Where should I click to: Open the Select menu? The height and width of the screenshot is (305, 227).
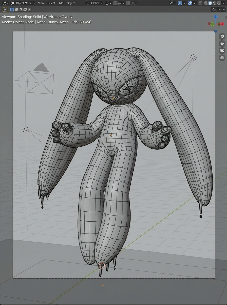click(51, 3)
